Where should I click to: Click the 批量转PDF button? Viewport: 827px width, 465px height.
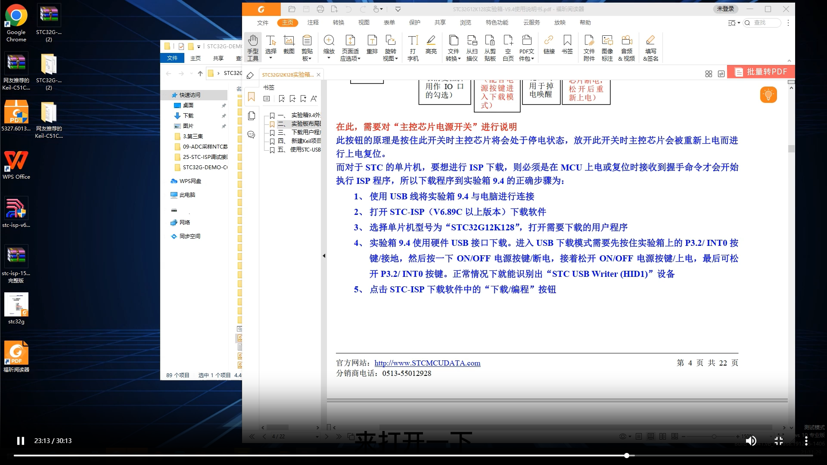coord(761,72)
